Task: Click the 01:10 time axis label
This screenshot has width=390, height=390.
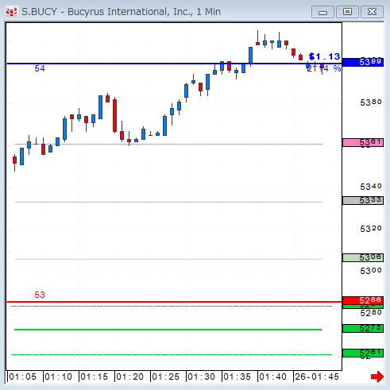Action: pos(58,376)
